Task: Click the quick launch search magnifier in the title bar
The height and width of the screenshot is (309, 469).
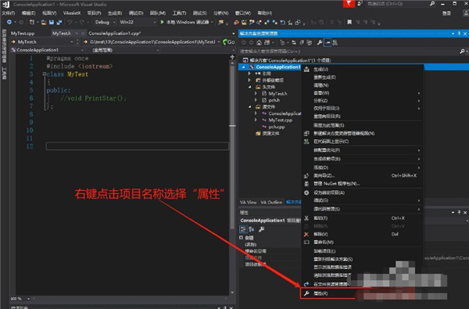Action: click(432, 4)
